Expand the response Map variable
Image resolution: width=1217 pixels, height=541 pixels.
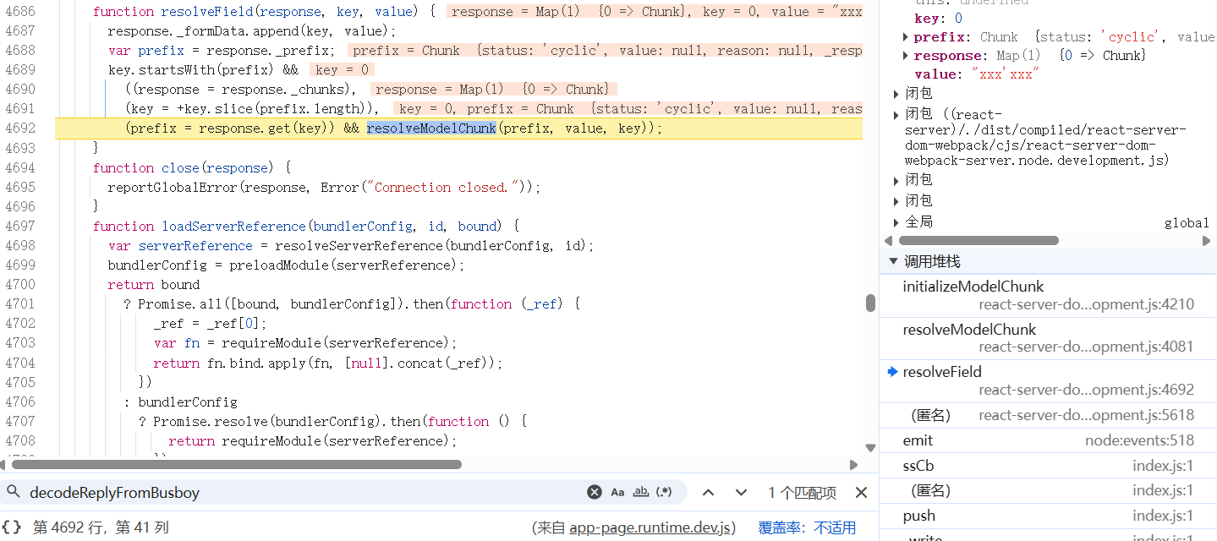[x=906, y=56]
